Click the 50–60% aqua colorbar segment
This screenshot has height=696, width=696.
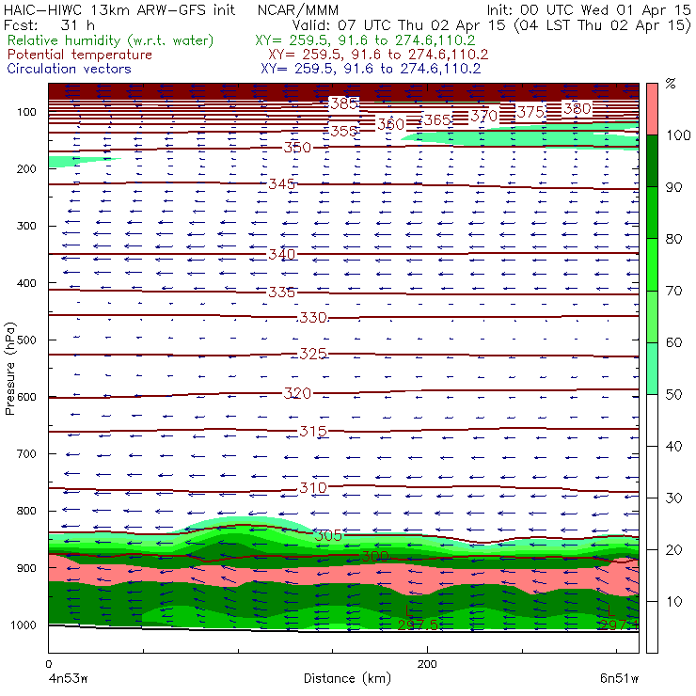pos(652,369)
